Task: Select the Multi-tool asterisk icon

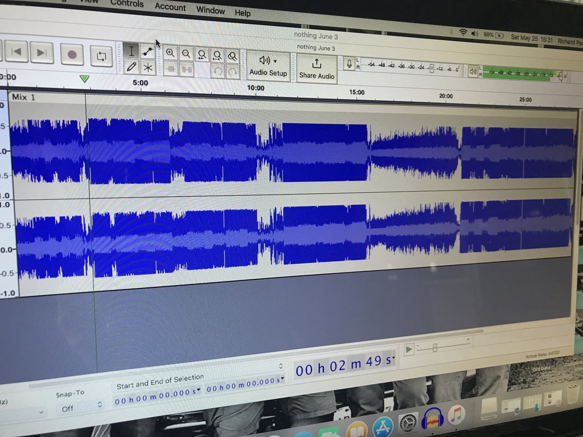Action: point(147,68)
